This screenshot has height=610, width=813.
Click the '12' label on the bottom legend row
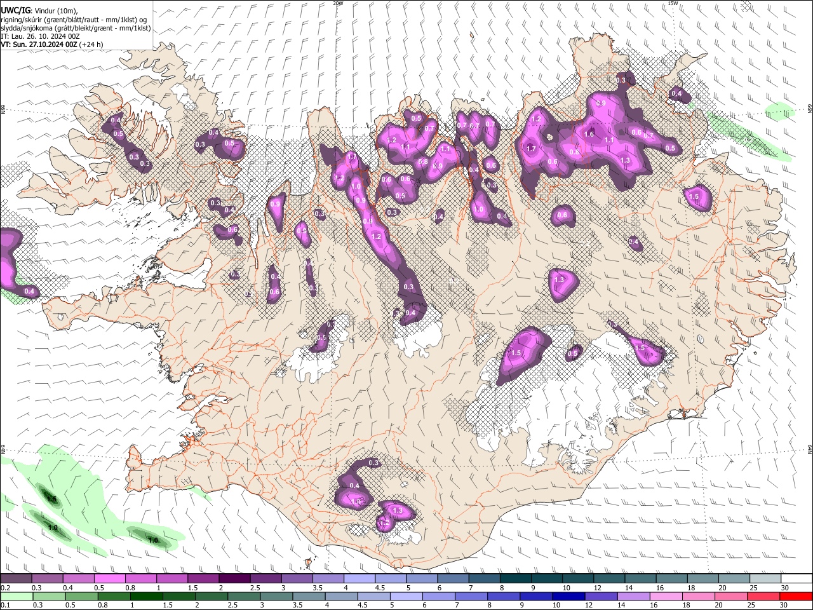click(589, 605)
